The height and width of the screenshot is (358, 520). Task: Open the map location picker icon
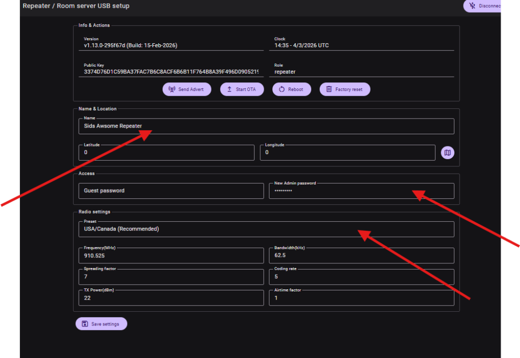point(447,153)
